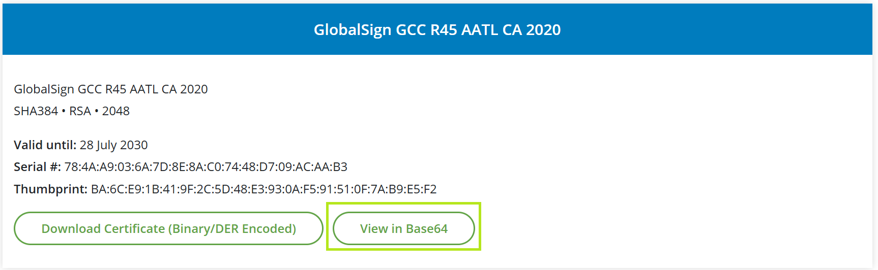Screen dimensions: 878x270
Task: Select the thumbprint value starting BA:6C
Action: (264, 189)
